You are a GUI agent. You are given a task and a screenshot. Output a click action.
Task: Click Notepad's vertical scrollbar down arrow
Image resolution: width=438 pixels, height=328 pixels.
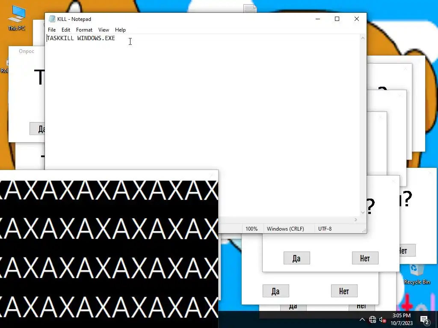click(363, 212)
